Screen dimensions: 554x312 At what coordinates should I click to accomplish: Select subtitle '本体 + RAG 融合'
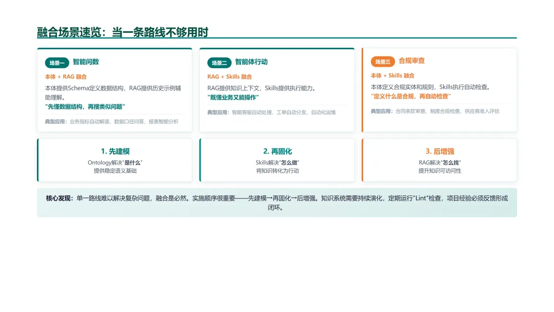tap(66, 76)
